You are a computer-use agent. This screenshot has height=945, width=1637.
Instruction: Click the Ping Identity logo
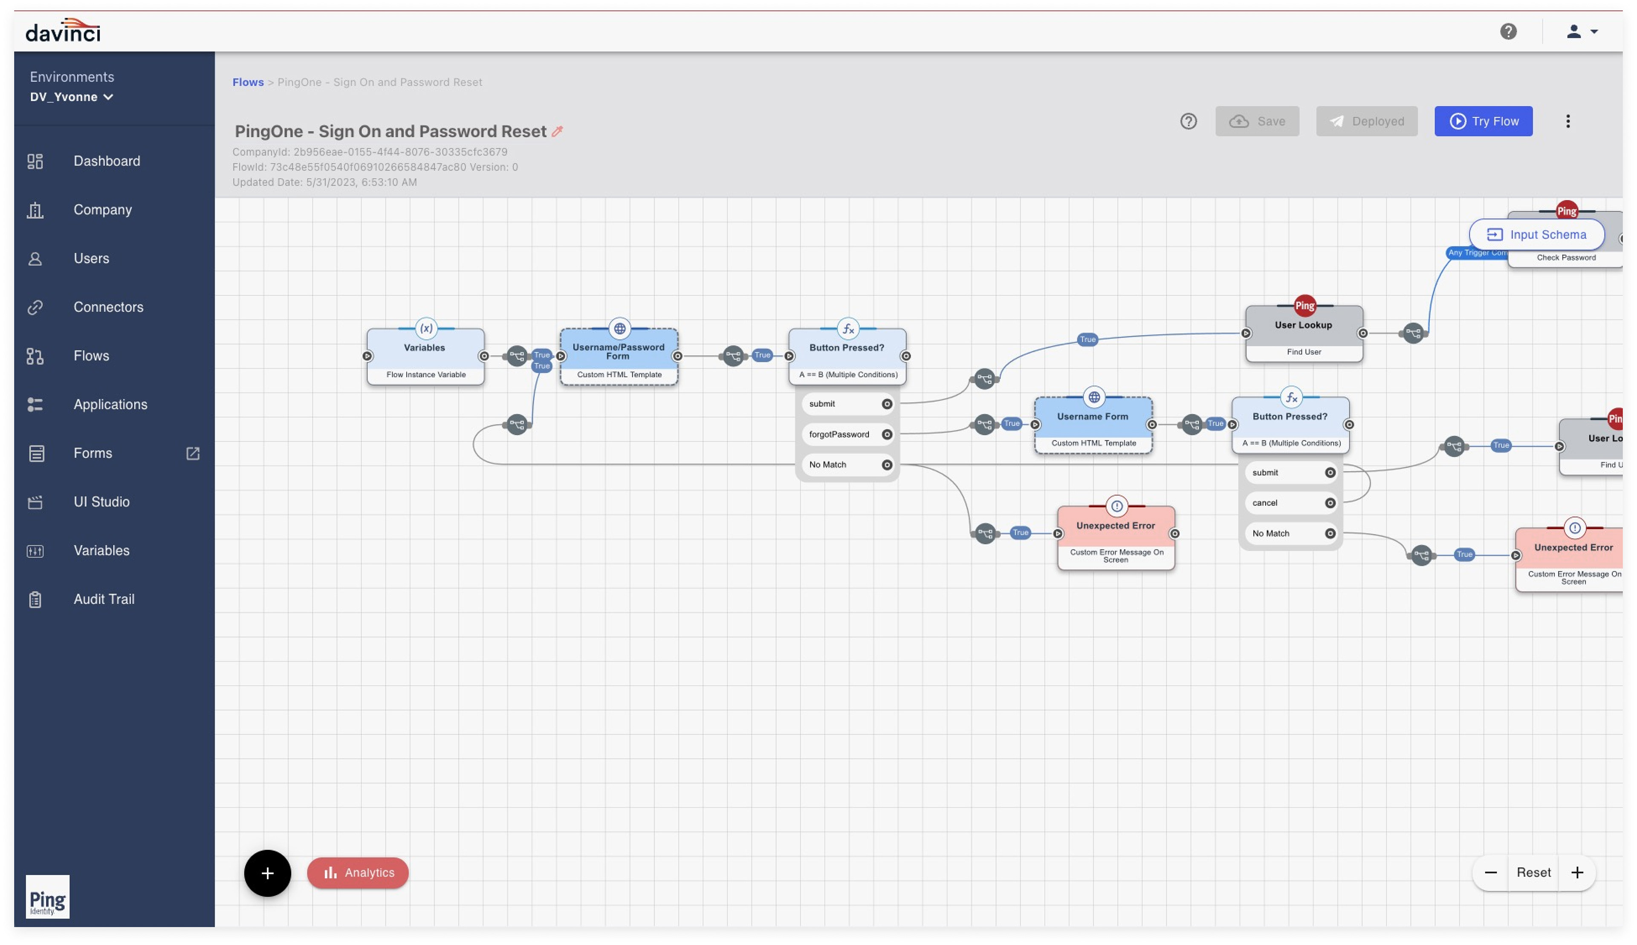pyautogui.click(x=47, y=897)
